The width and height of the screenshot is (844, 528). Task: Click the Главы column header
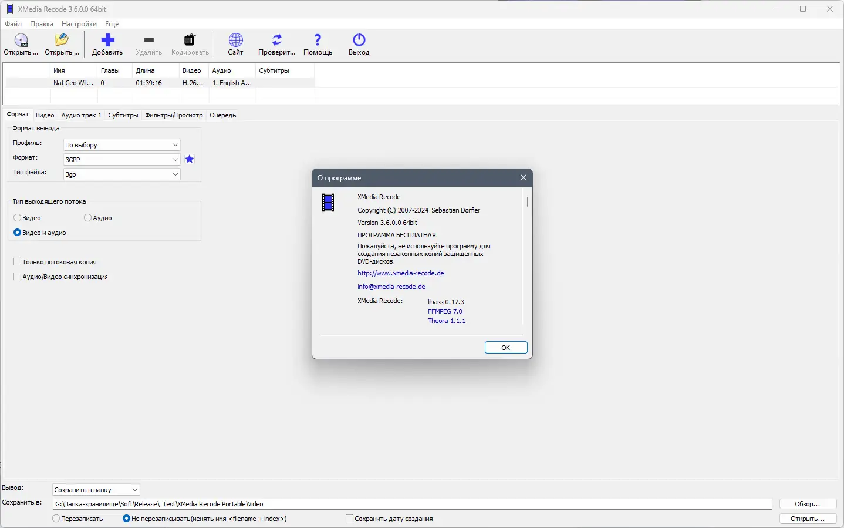point(115,70)
